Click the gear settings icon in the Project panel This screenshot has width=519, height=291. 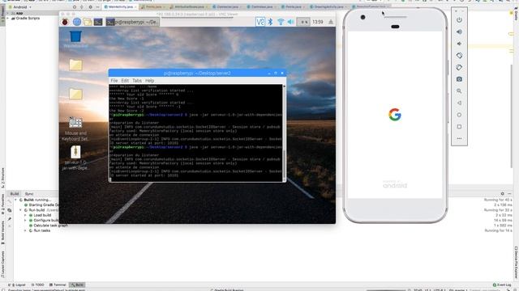coord(90,7)
